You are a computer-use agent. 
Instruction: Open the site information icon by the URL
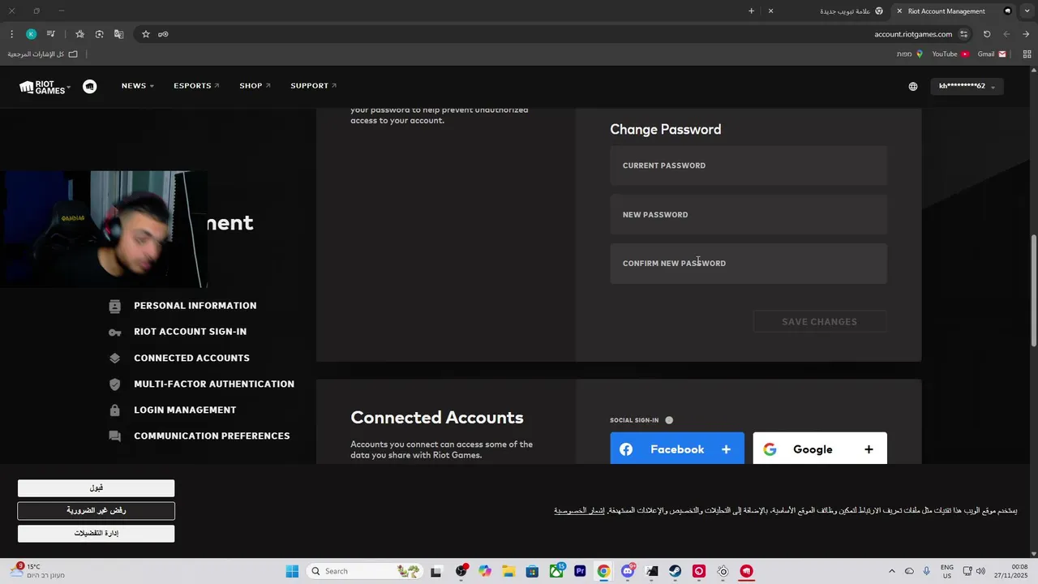(964, 34)
